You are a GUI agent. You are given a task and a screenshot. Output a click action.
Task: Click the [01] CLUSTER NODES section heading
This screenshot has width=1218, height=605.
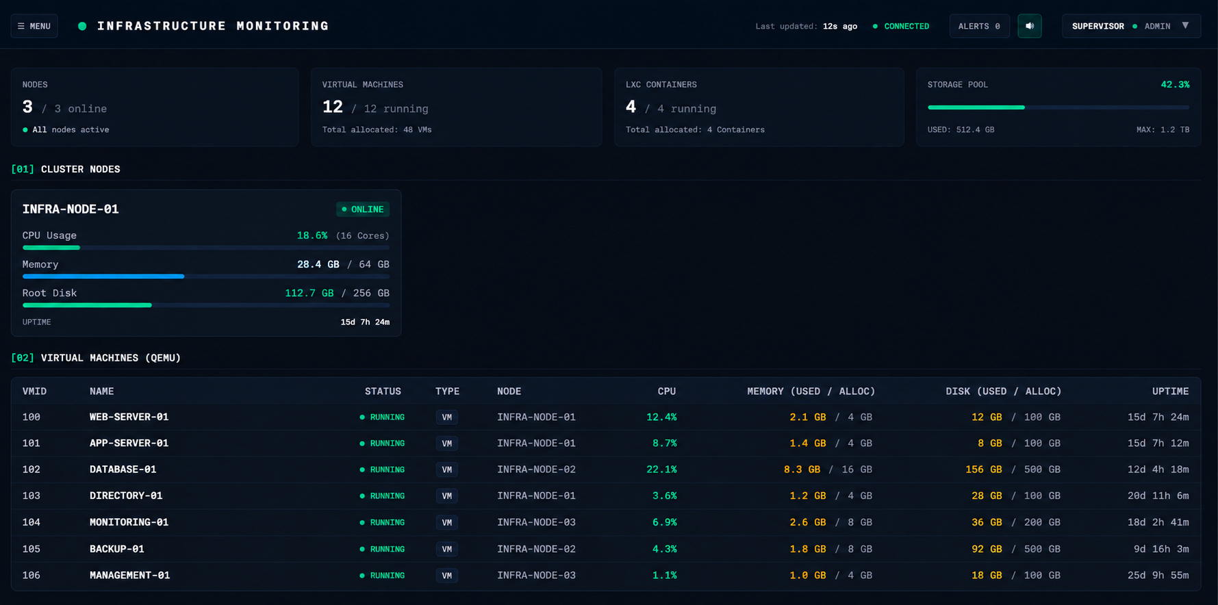(x=66, y=169)
